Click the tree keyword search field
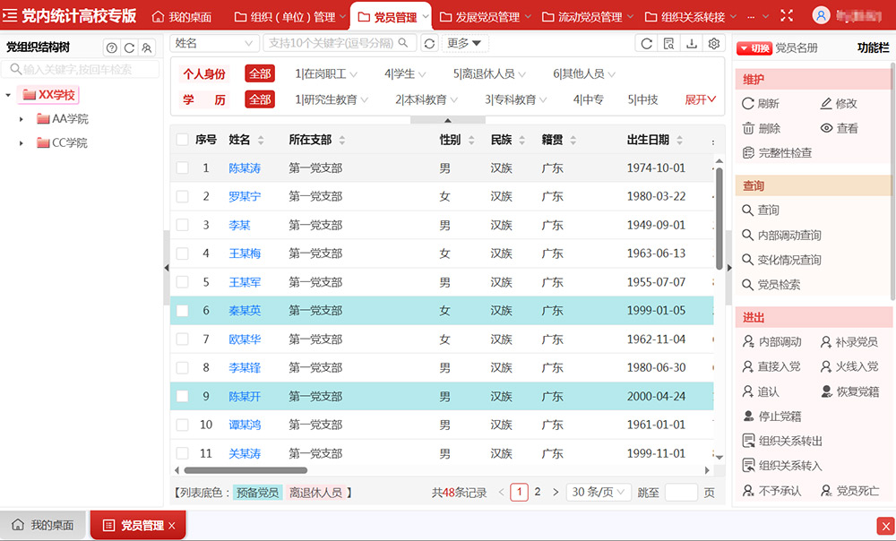Viewport: 896px width, 541px height. pos(81,70)
